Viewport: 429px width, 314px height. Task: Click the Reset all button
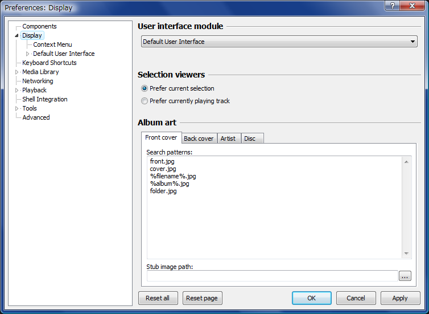(158, 298)
